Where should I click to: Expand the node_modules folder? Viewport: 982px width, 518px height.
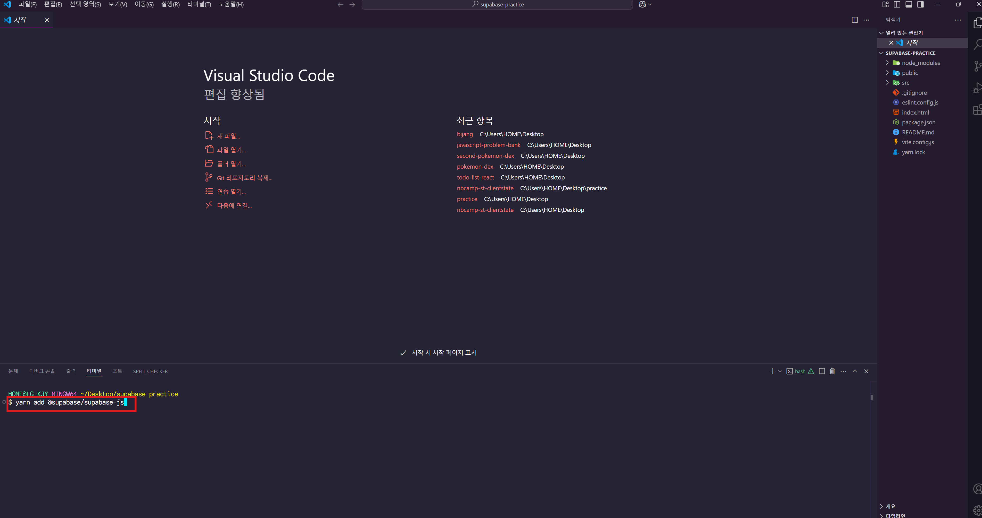921,63
